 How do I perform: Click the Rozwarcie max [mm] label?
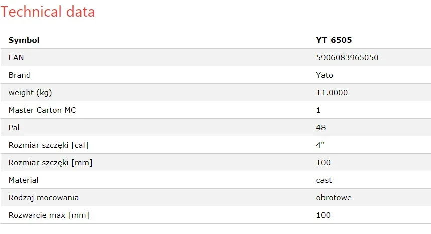pos(49,215)
